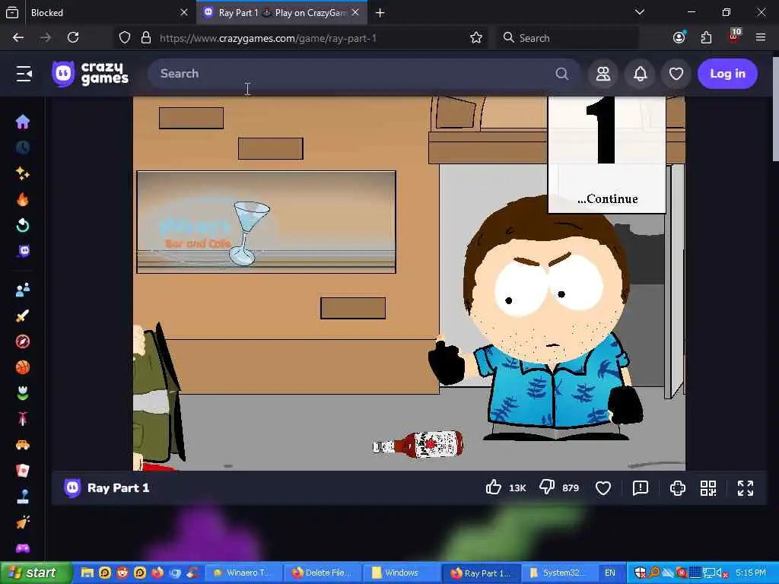Go to the CrazyGames logo homepage

click(90, 74)
